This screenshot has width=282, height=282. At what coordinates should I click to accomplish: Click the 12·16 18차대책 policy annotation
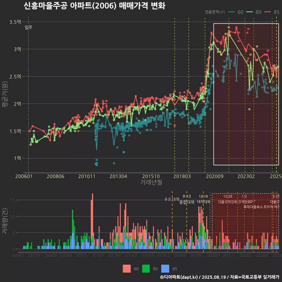203,199
